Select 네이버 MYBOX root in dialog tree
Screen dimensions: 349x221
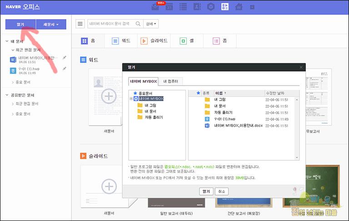pyautogui.click(x=151, y=99)
